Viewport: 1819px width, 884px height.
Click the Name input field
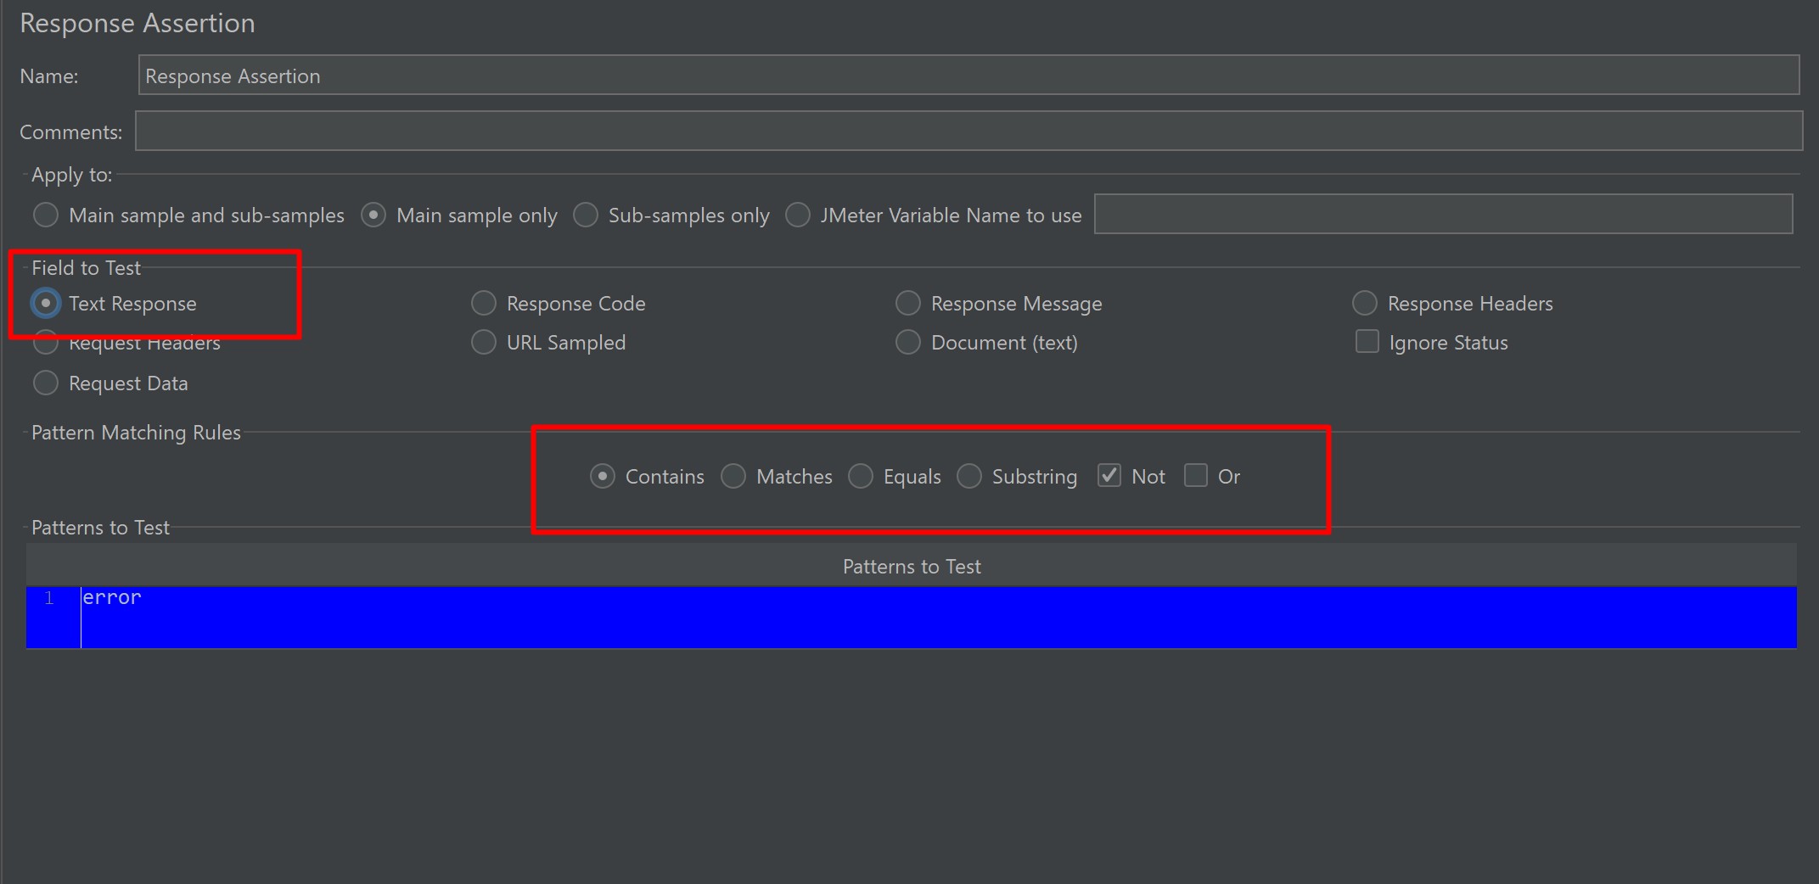point(968,76)
